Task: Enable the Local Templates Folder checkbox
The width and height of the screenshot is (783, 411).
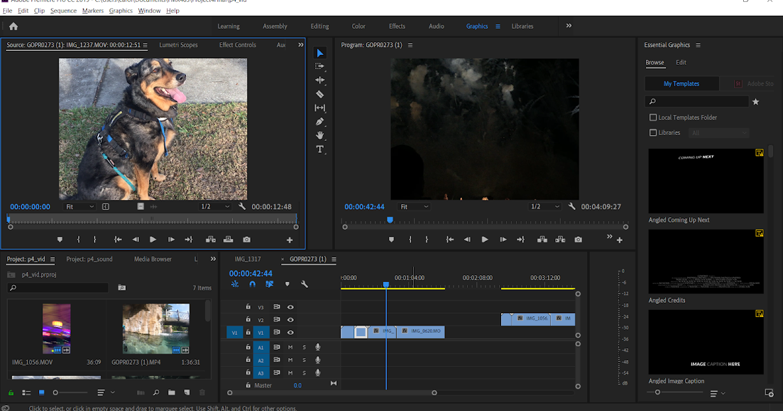Action: (653, 118)
